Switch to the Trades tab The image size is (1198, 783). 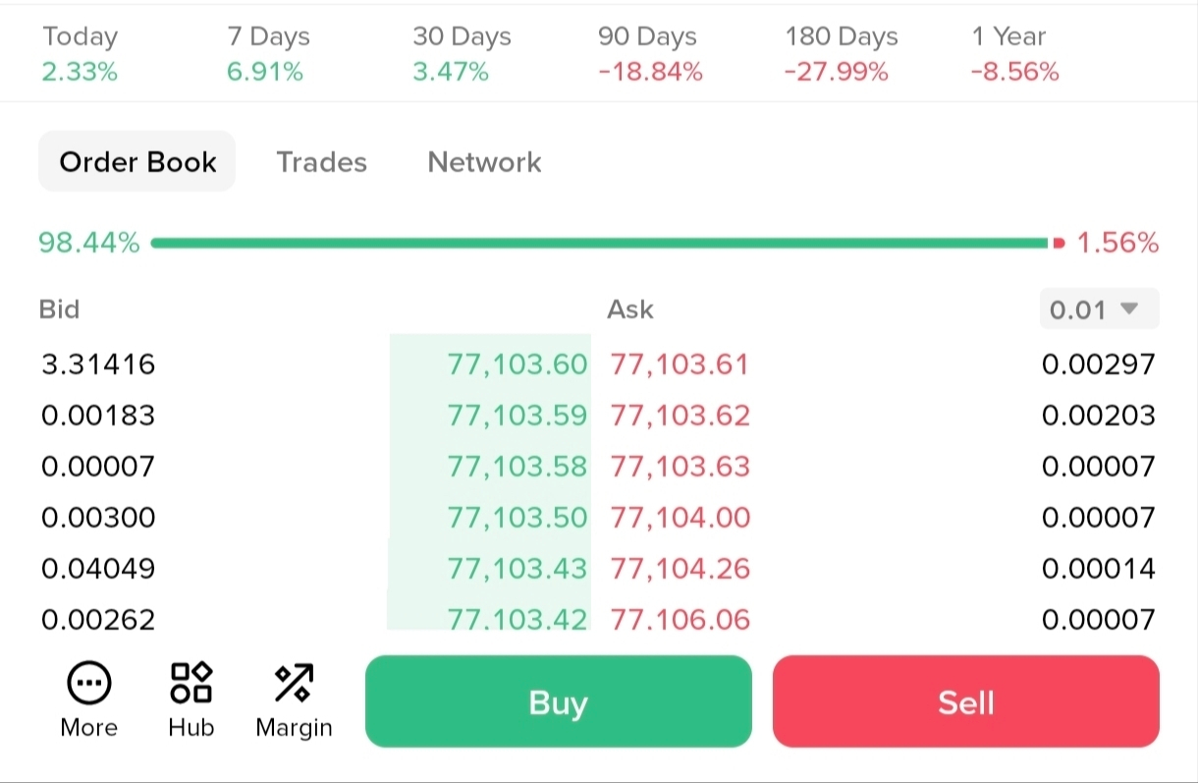pyautogui.click(x=321, y=162)
